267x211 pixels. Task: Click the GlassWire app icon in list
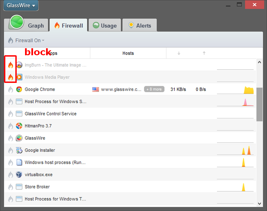(x=19, y=138)
